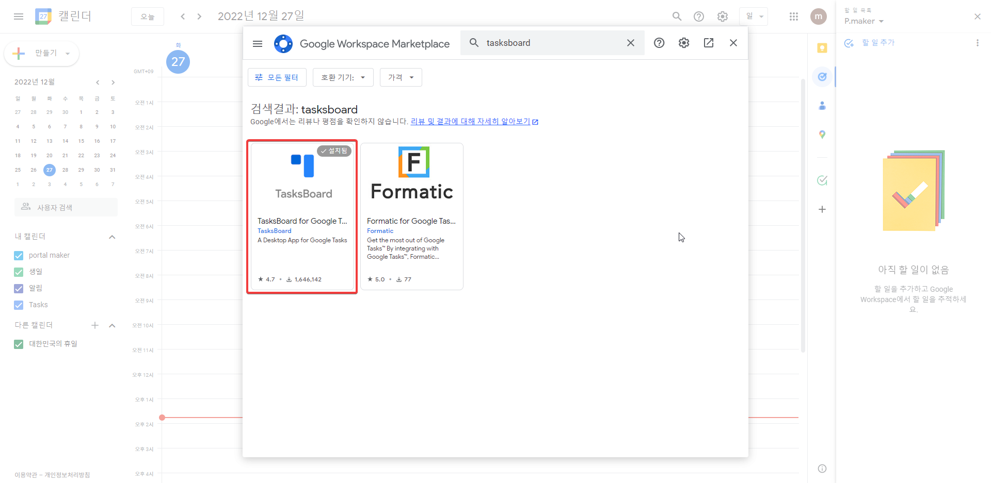Open TasksBoard add-on side panel icon
This screenshot has width=991, height=483.
point(822,180)
